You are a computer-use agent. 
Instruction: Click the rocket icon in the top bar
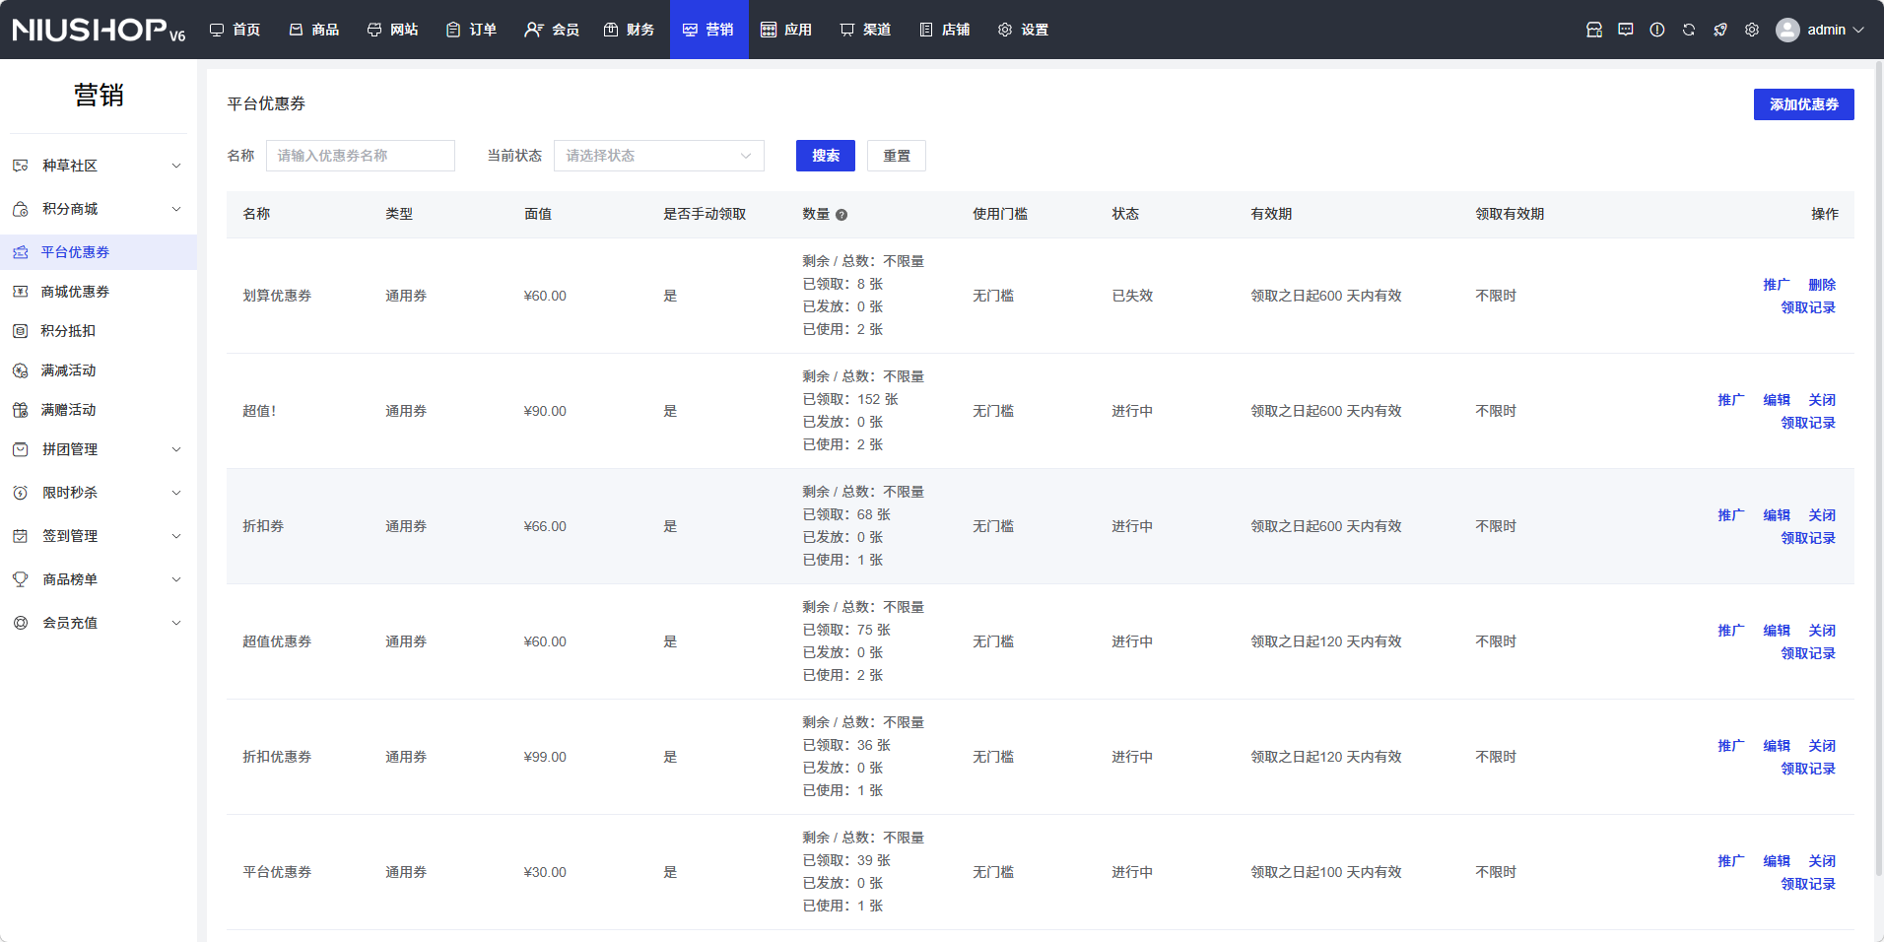1720,30
